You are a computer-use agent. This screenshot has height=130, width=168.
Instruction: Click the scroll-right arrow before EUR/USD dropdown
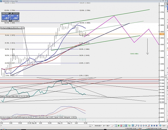pyautogui.click(x=92, y=126)
